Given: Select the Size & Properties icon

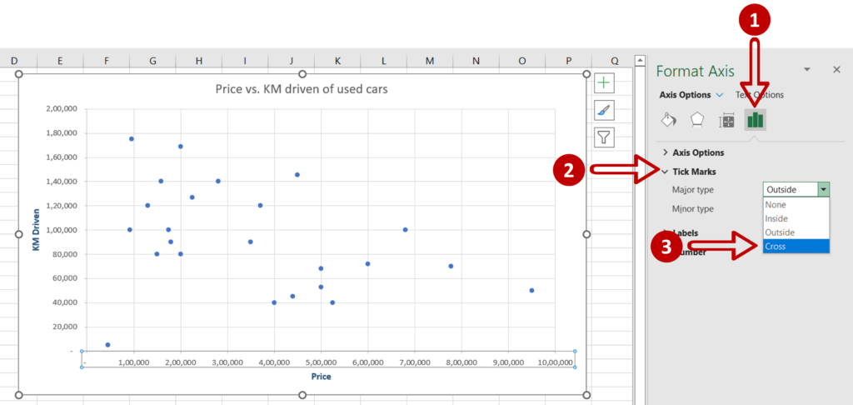Looking at the screenshot, I should coord(726,120).
